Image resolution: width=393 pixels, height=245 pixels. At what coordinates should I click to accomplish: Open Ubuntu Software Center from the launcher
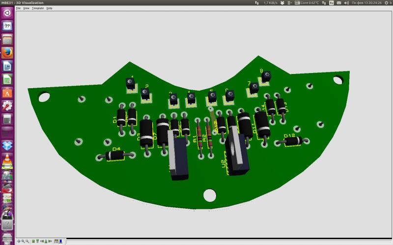(7, 93)
